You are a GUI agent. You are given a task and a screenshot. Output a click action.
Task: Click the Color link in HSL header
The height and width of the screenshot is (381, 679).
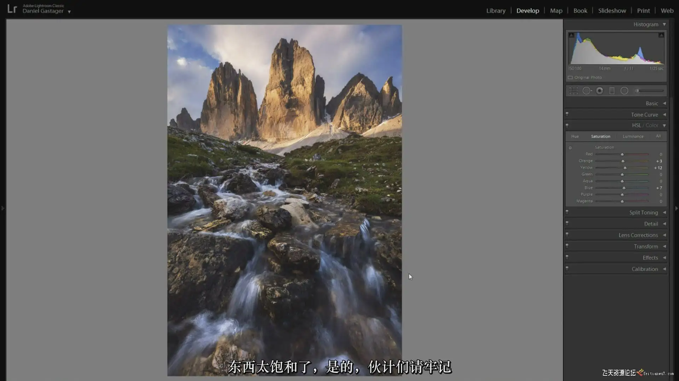click(x=652, y=125)
